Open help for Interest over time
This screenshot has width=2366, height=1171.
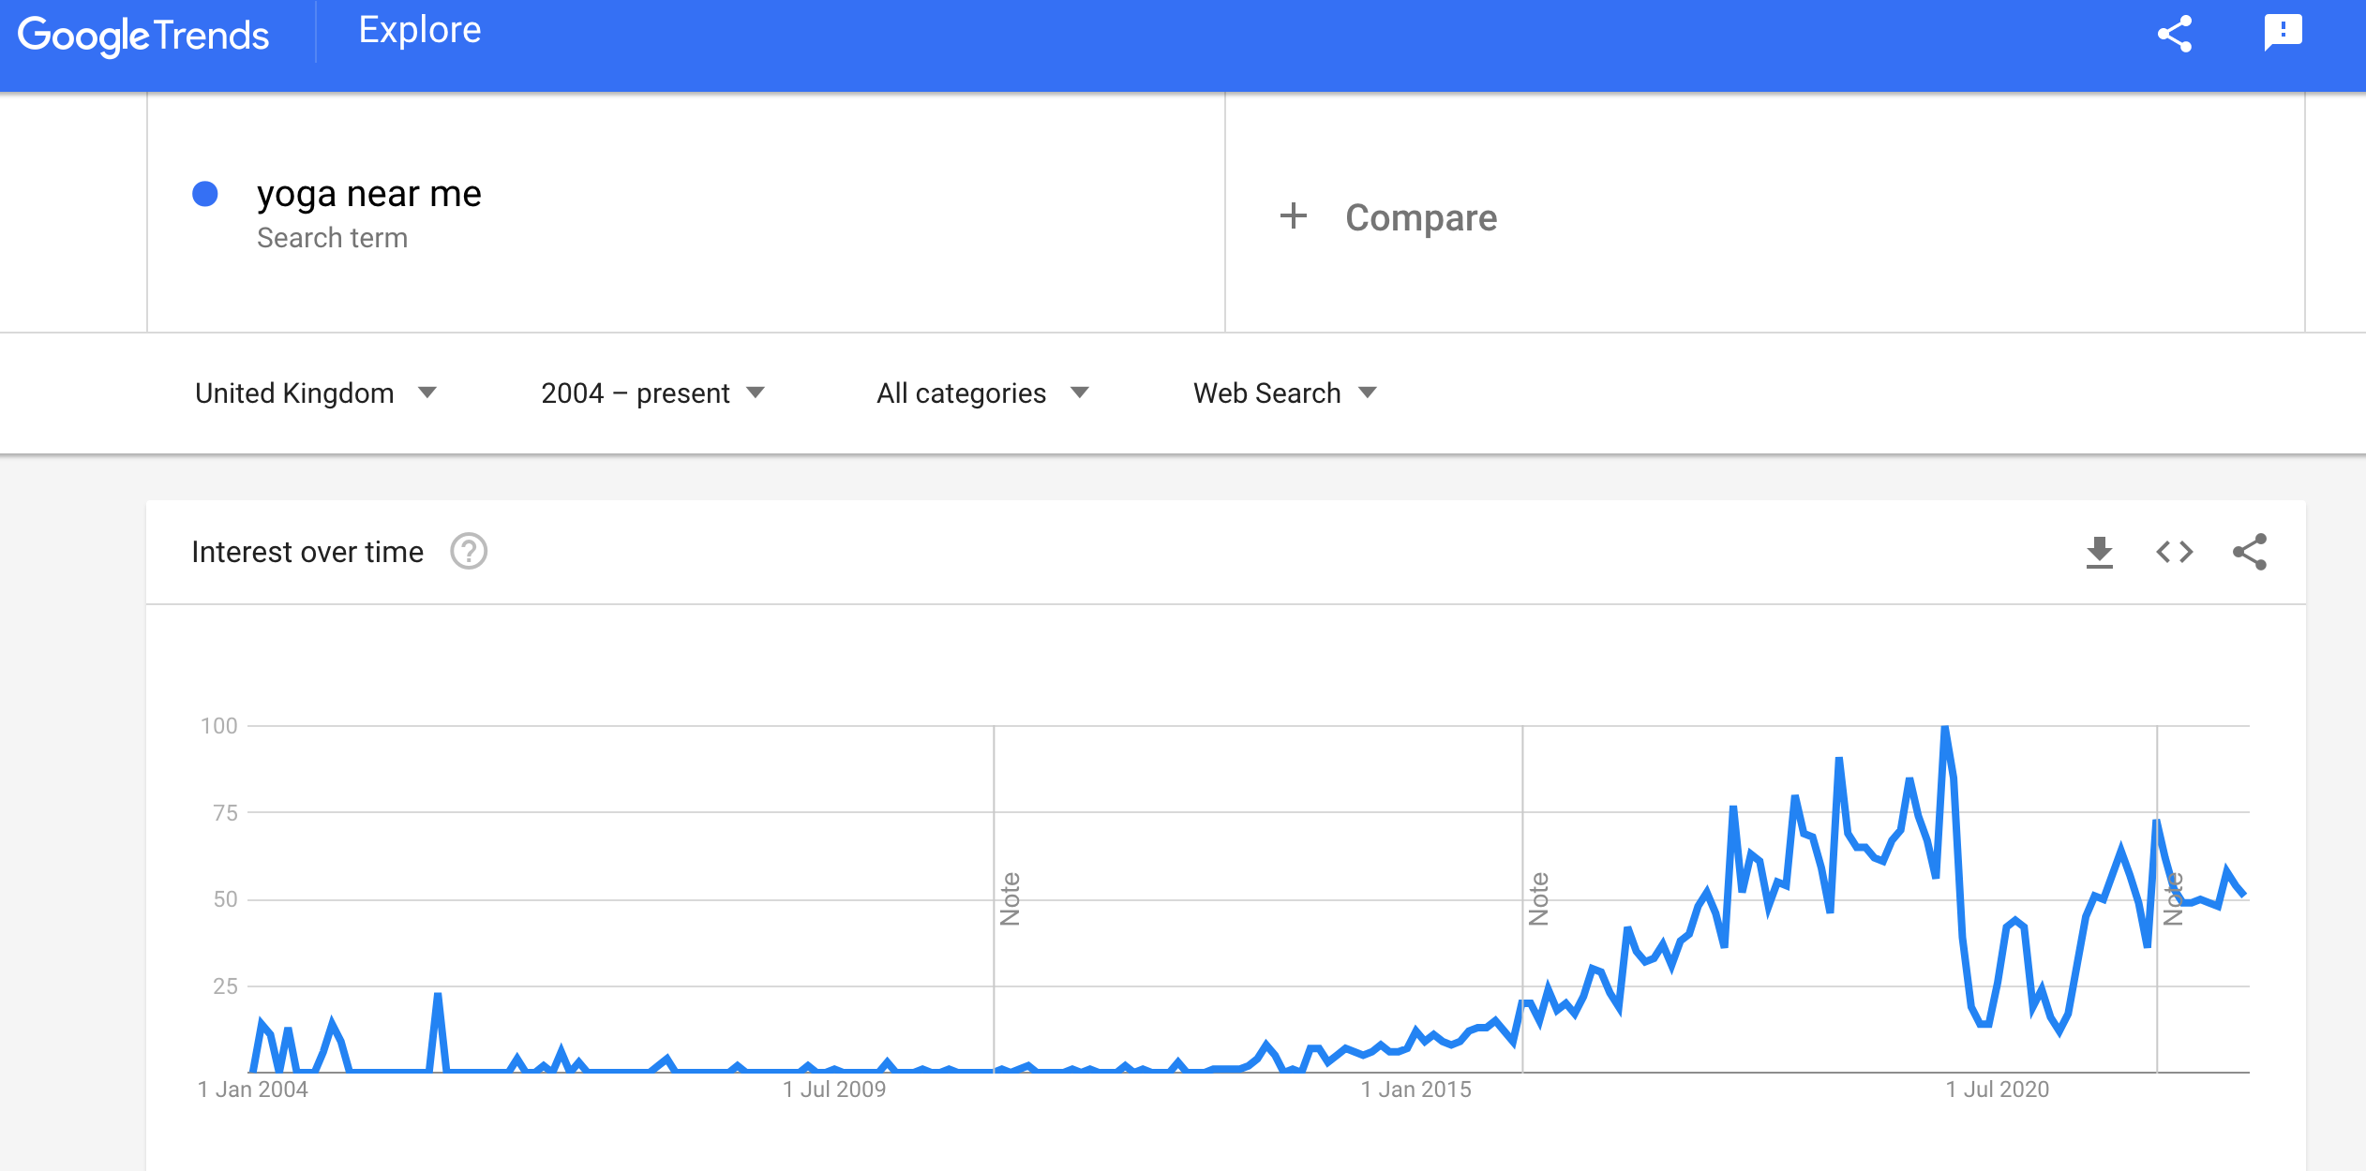[x=469, y=552]
